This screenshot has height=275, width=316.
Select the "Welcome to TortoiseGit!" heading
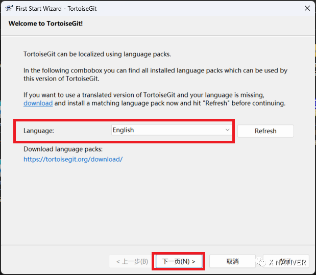point(45,23)
